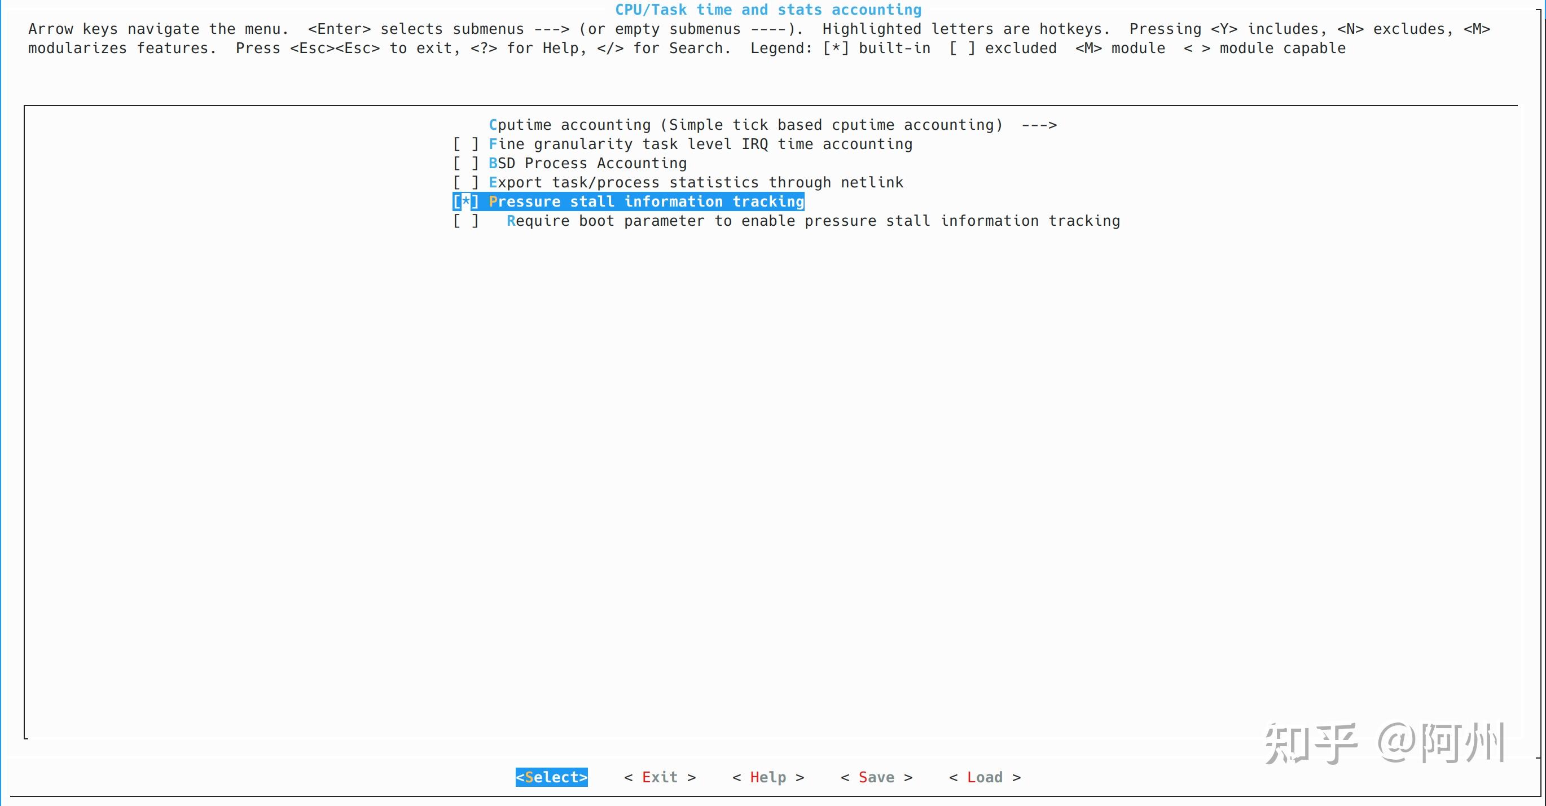Viewport: 1546px width, 806px height.
Task: Click the Exit button
Action: pos(659,777)
